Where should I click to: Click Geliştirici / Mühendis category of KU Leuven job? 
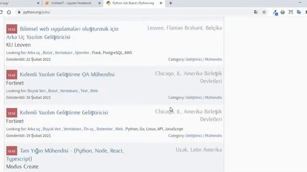pos(203,59)
